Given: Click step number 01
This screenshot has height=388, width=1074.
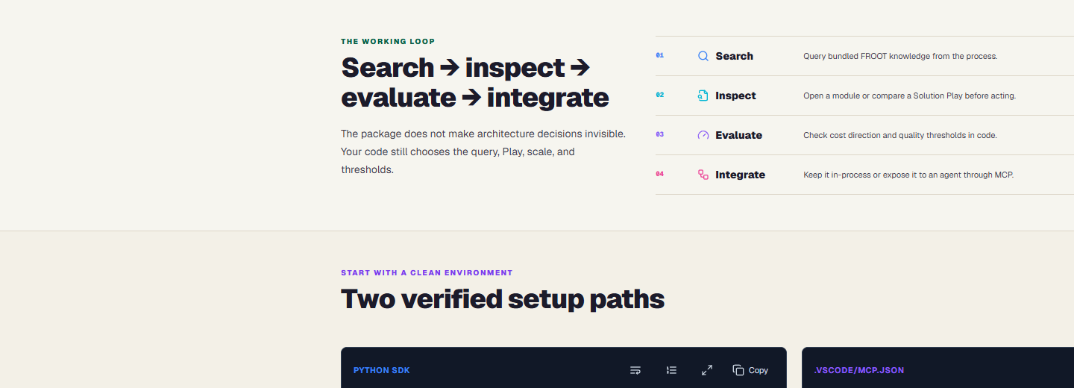Looking at the screenshot, I should [x=659, y=55].
